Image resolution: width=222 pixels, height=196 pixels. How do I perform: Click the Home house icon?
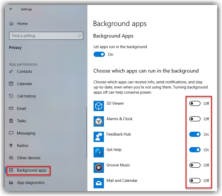pyautogui.click(x=11, y=24)
